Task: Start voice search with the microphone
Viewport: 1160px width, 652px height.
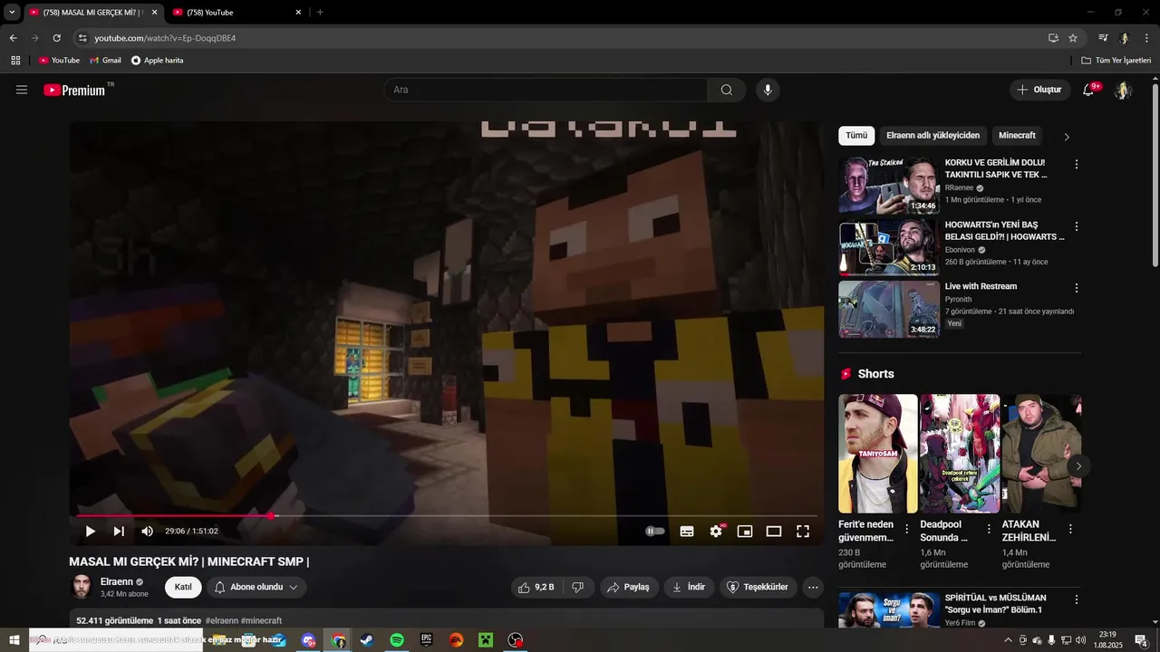Action: pyautogui.click(x=768, y=90)
